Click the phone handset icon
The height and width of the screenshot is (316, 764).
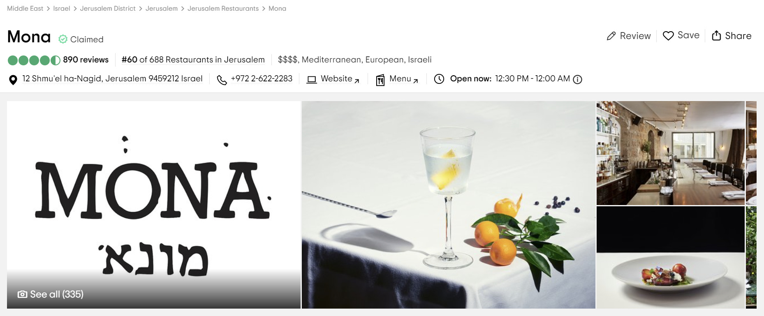(x=222, y=80)
